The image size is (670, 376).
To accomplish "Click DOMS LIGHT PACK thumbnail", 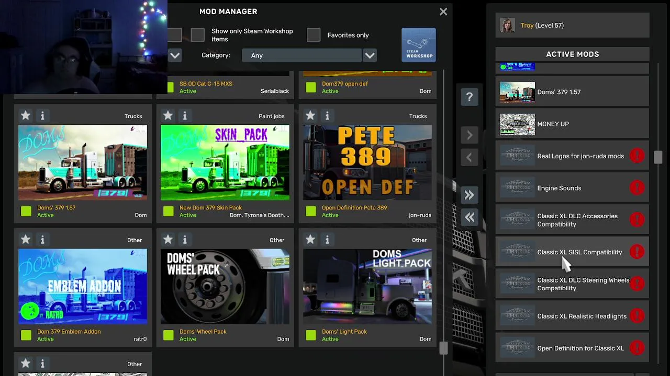I will 367,286.
